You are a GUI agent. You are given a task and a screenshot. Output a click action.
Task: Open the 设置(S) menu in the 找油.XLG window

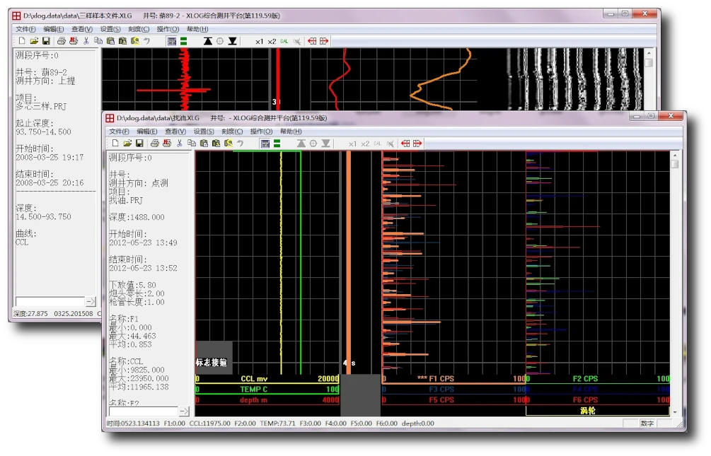pos(204,131)
